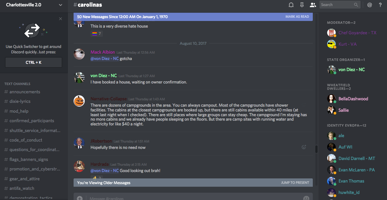Close the Quick Switcher tip

coord(61,19)
